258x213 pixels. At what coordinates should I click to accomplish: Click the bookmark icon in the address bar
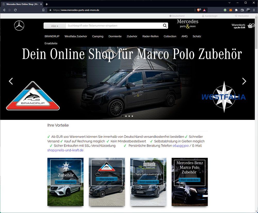click(x=43, y=10)
